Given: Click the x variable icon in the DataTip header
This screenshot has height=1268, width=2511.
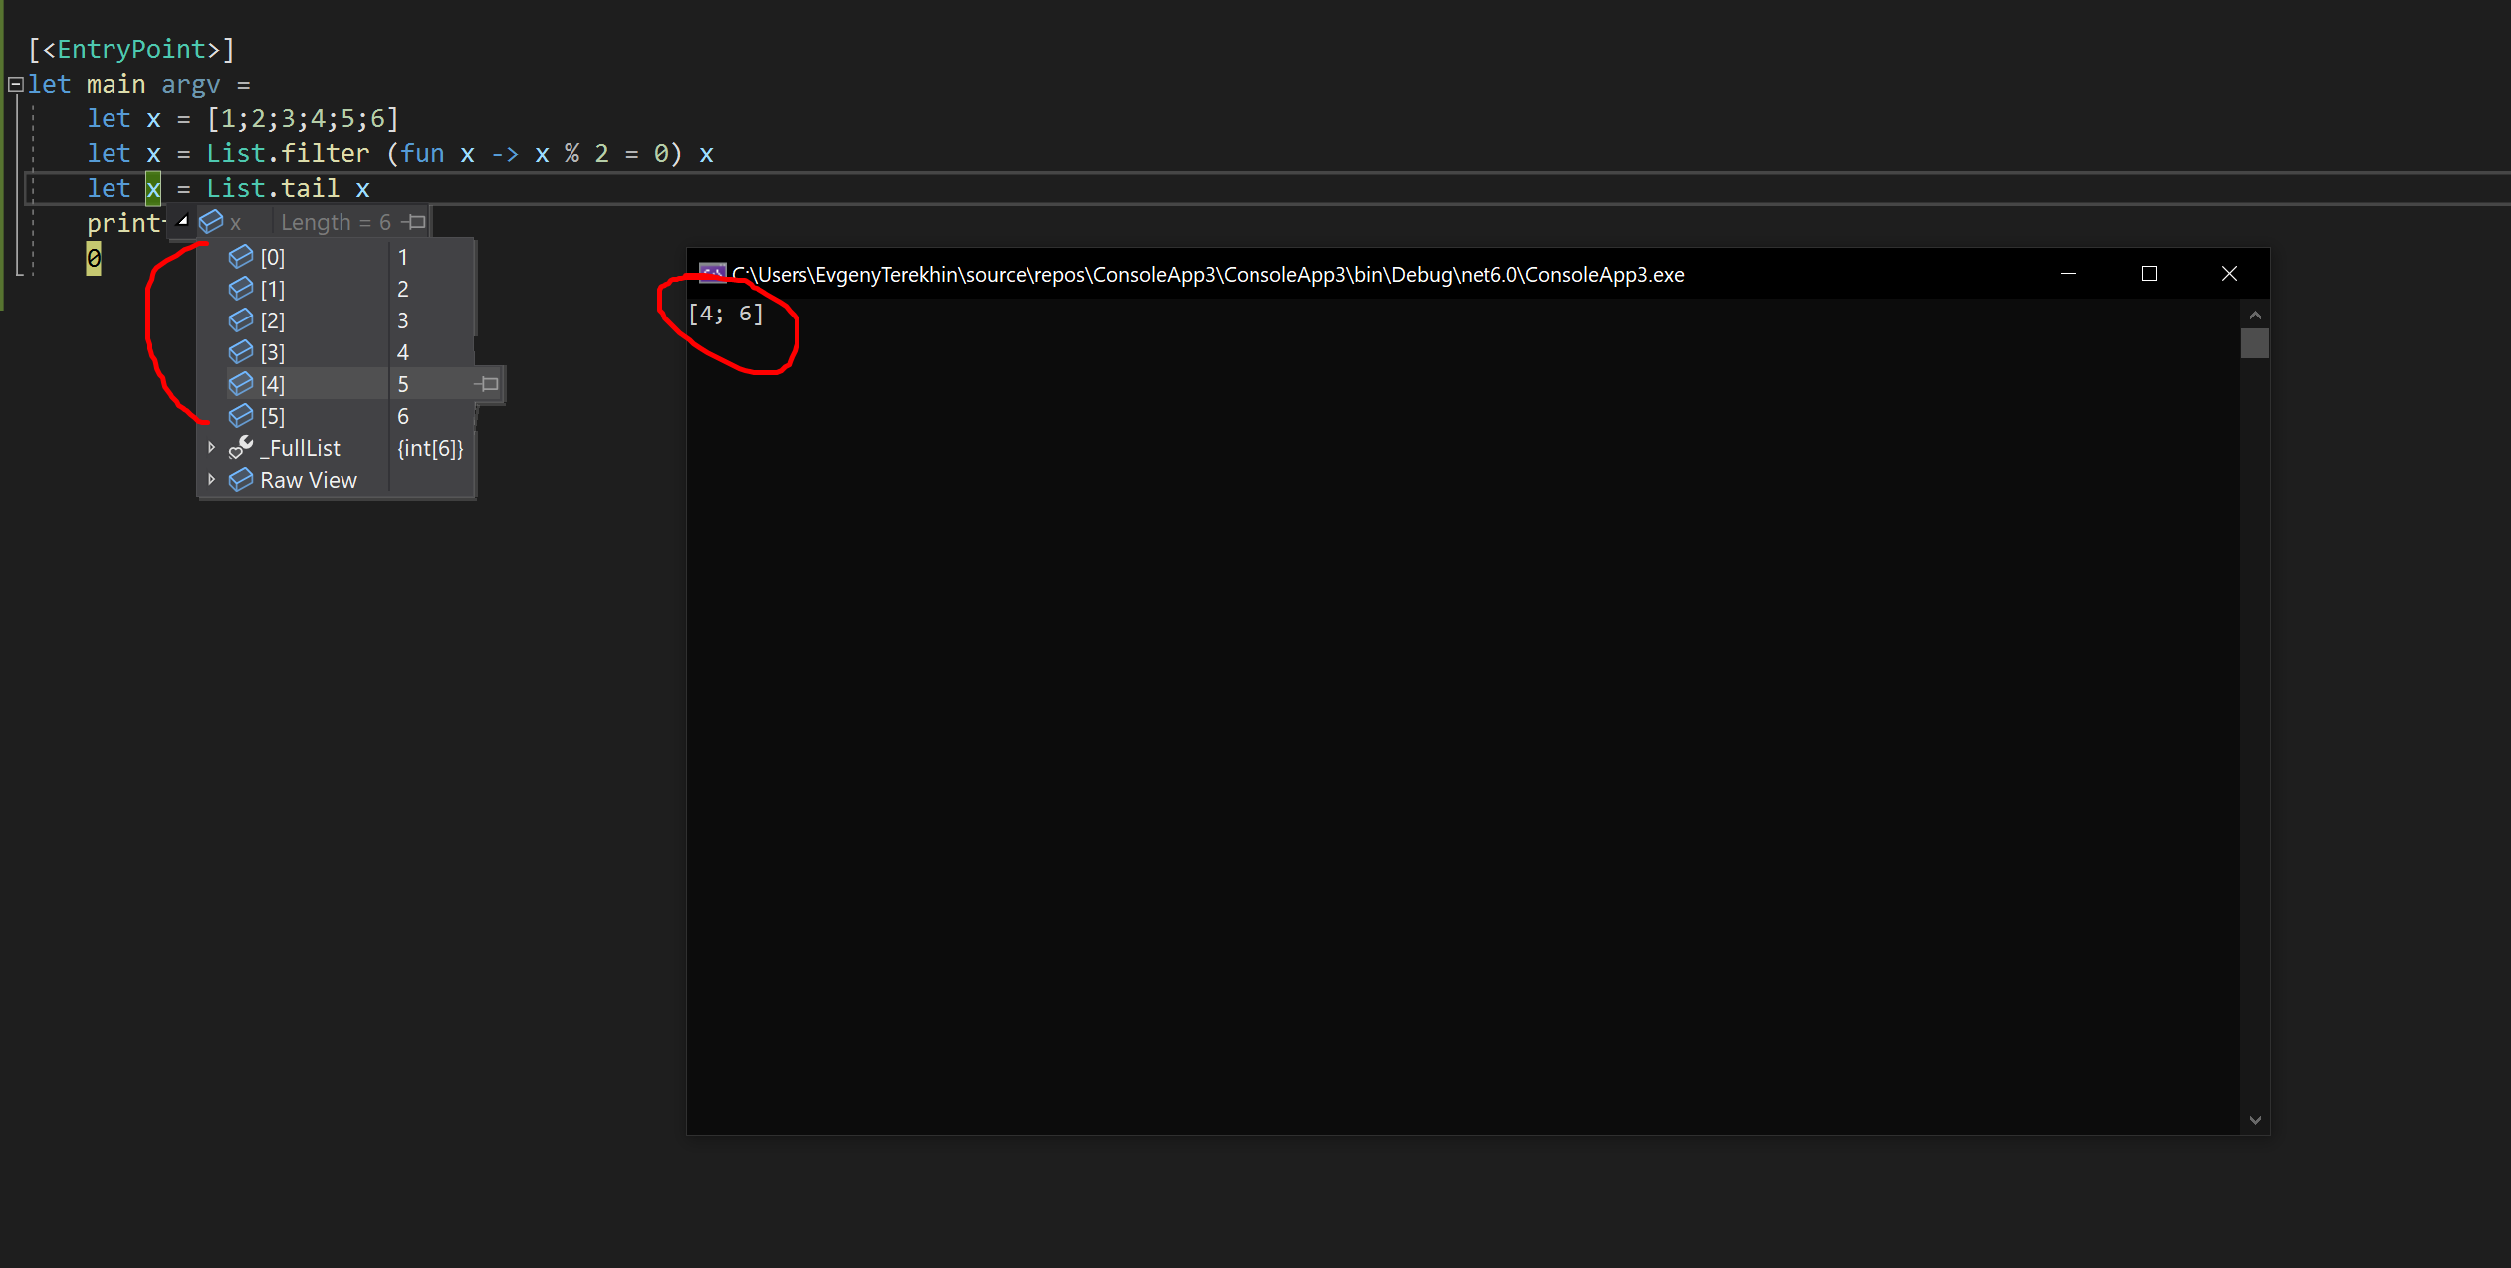Looking at the screenshot, I should pyautogui.click(x=212, y=221).
